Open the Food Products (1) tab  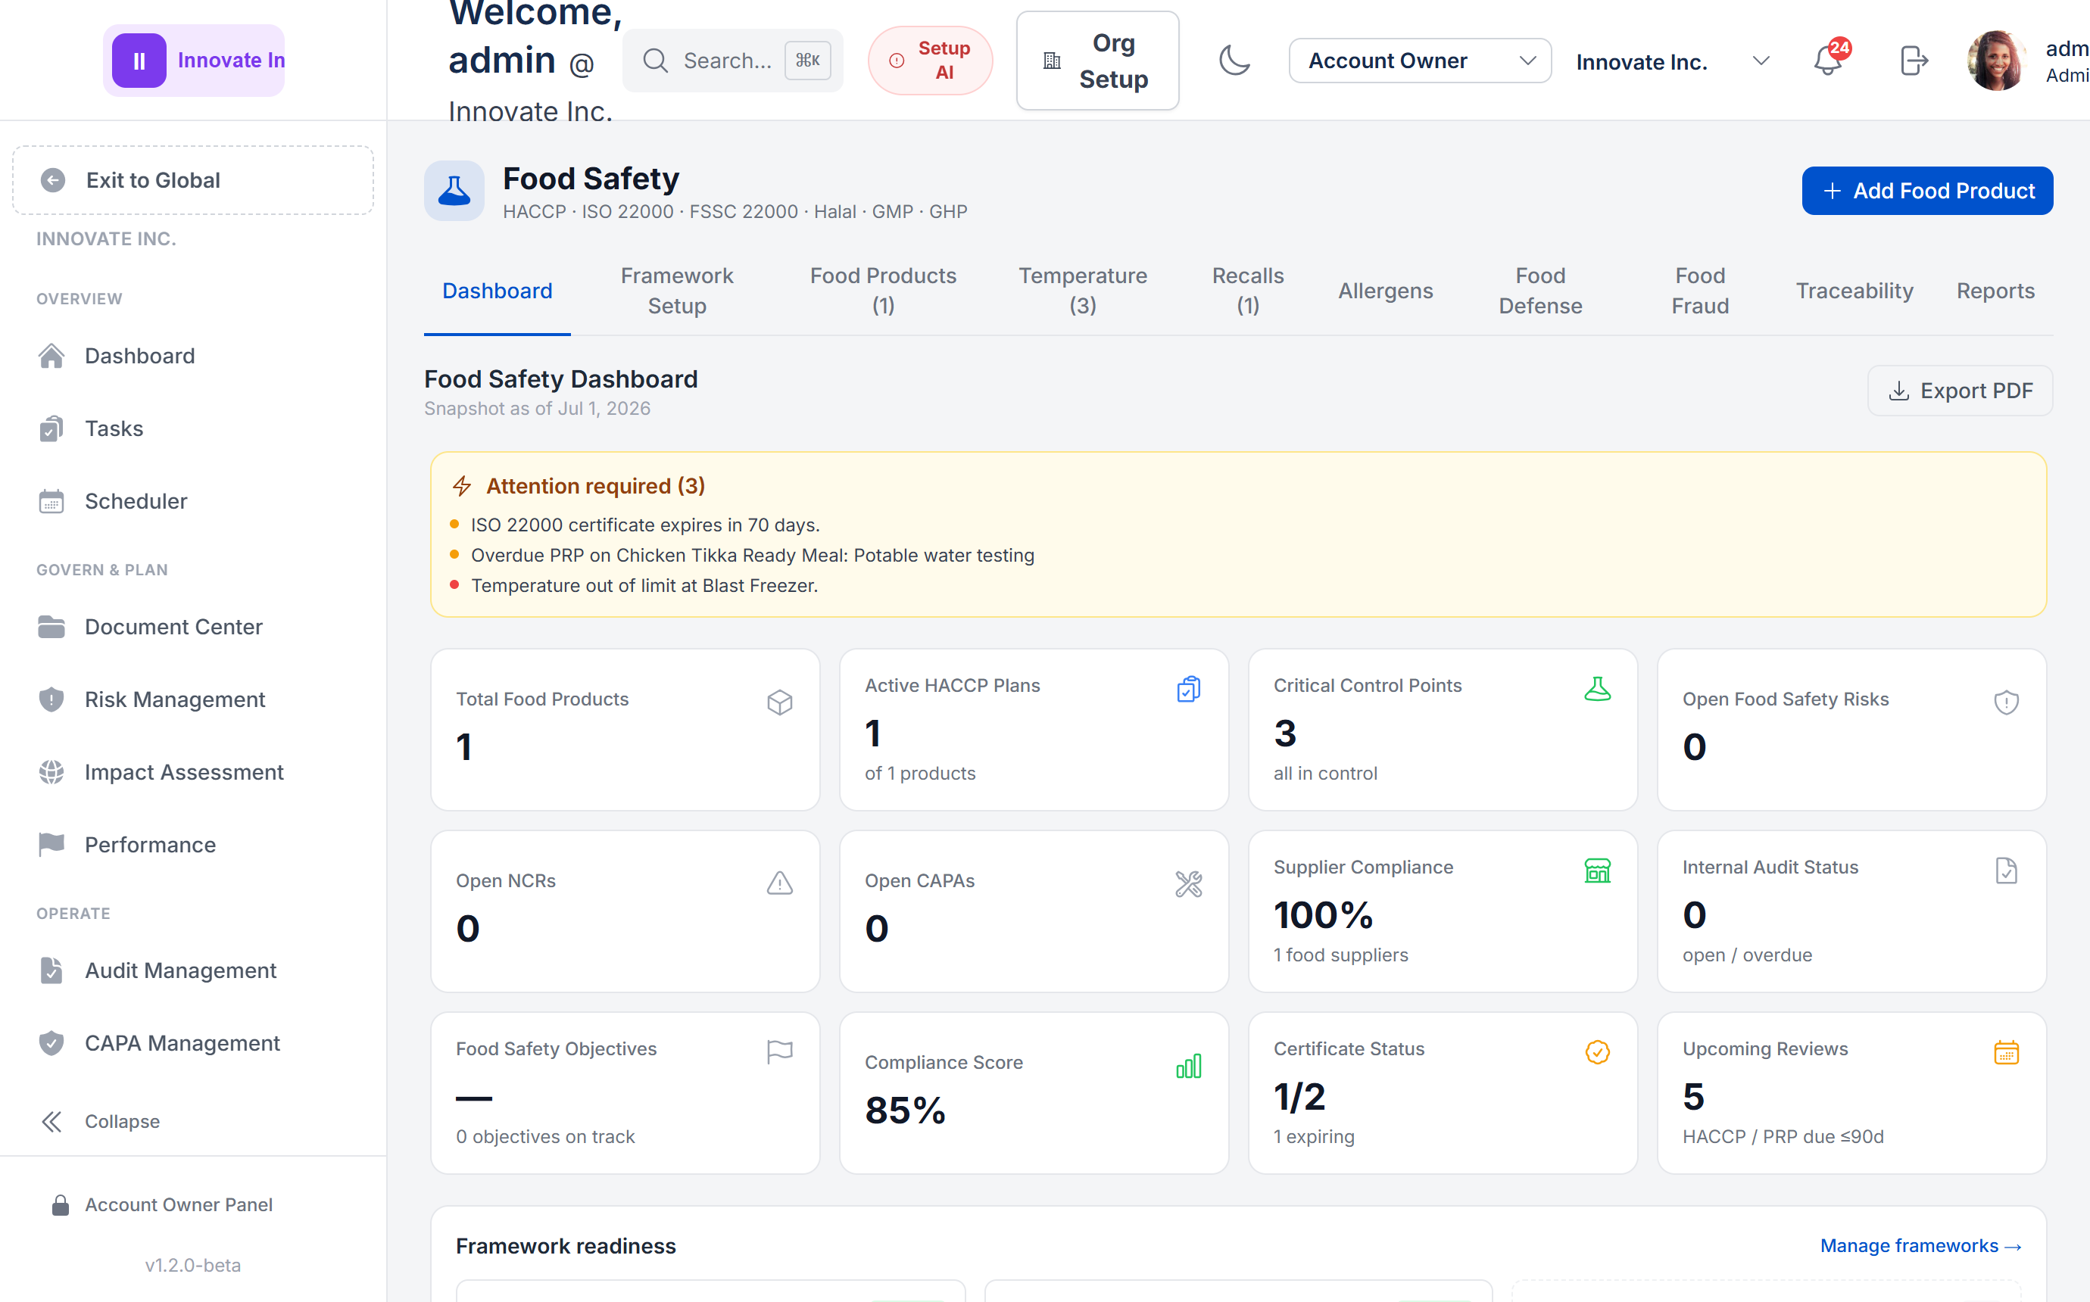point(883,291)
